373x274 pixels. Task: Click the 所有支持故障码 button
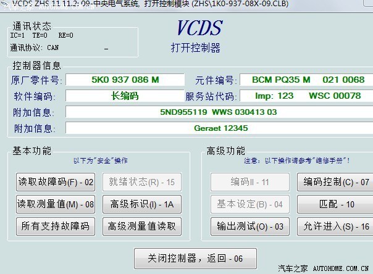pos(56,226)
